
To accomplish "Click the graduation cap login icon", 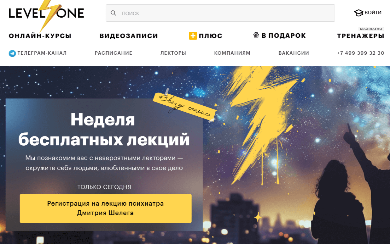I will (358, 13).
